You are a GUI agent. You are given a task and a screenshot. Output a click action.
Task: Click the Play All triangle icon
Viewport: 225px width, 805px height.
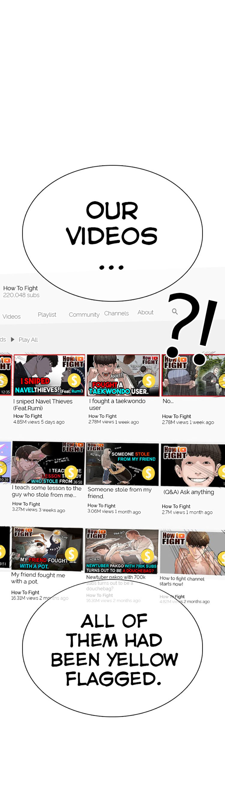(x=13, y=339)
